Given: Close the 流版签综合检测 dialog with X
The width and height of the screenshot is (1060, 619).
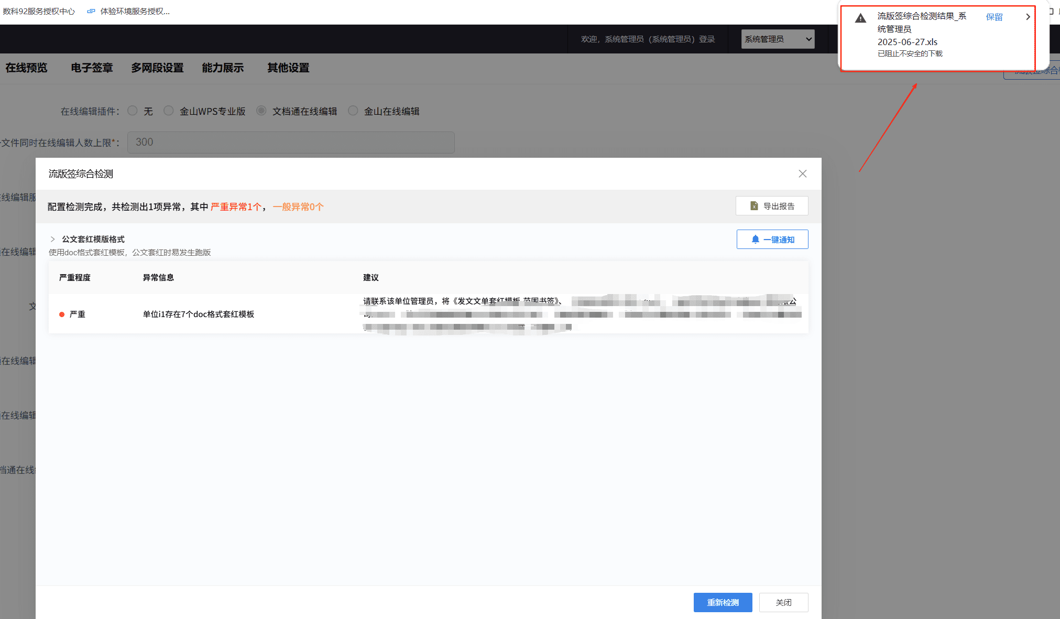Looking at the screenshot, I should pyautogui.click(x=802, y=173).
